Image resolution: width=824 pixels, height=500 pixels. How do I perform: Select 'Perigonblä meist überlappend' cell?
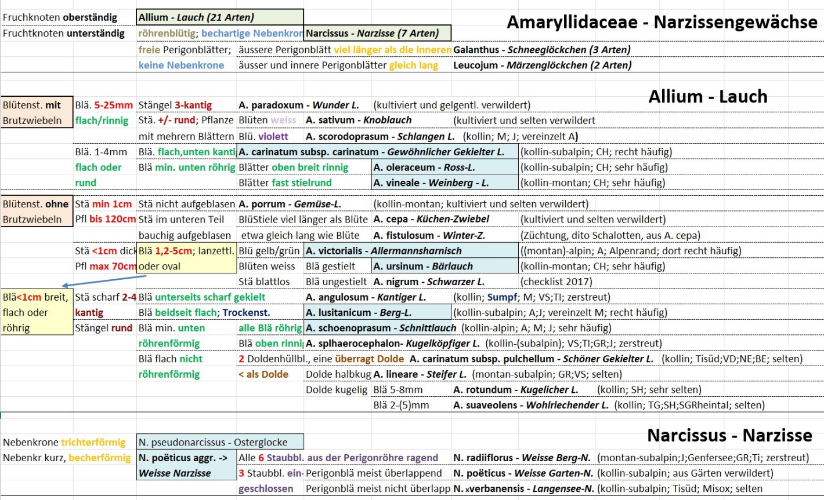tap(374, 473)
